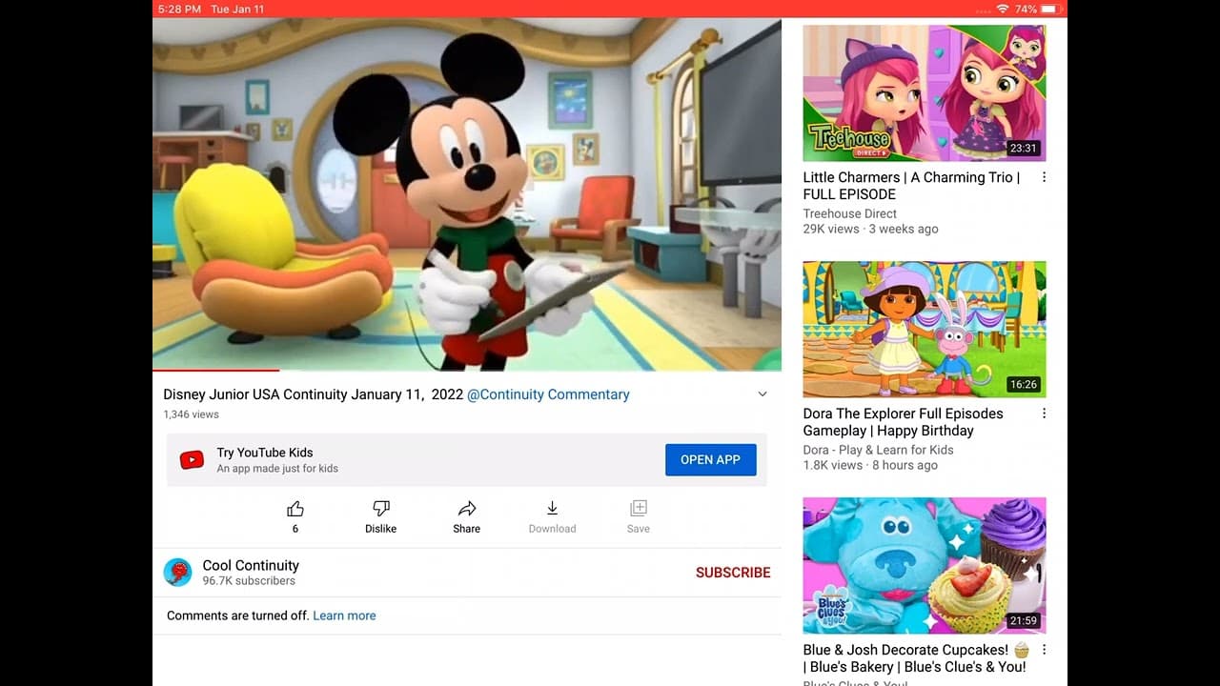
Task: Subscribe to Cool Continuity channel
Action: (733, 573)
